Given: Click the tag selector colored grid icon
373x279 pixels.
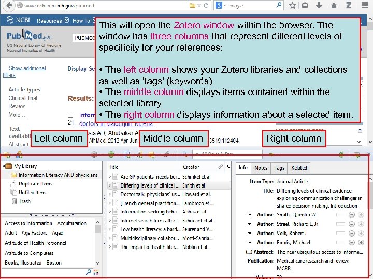Looking at the screenshot, I should click(x=96, y=272).
